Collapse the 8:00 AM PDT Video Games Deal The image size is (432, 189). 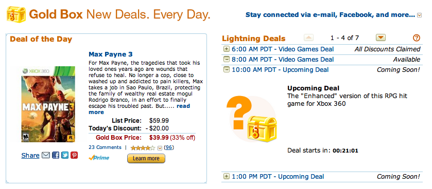pyautogui.click(x=226, y=60)
